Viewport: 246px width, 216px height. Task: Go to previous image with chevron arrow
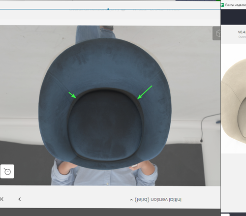[x=20, y=199]
